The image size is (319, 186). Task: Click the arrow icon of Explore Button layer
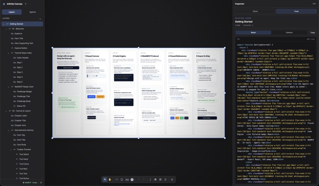point(12,48)
